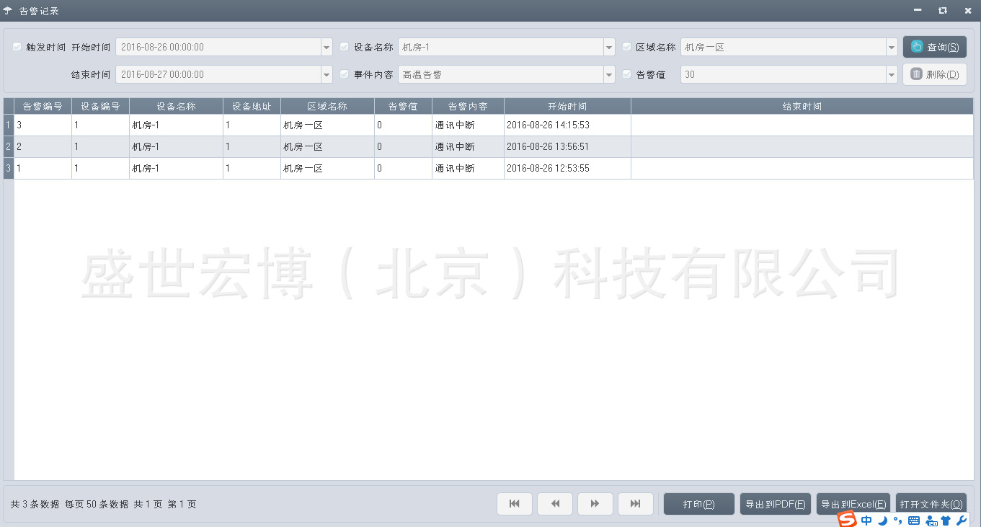The width and height of the screenshot is (981, 527).
Task: Click the 打印(P) print button
Action: (698, 504)
